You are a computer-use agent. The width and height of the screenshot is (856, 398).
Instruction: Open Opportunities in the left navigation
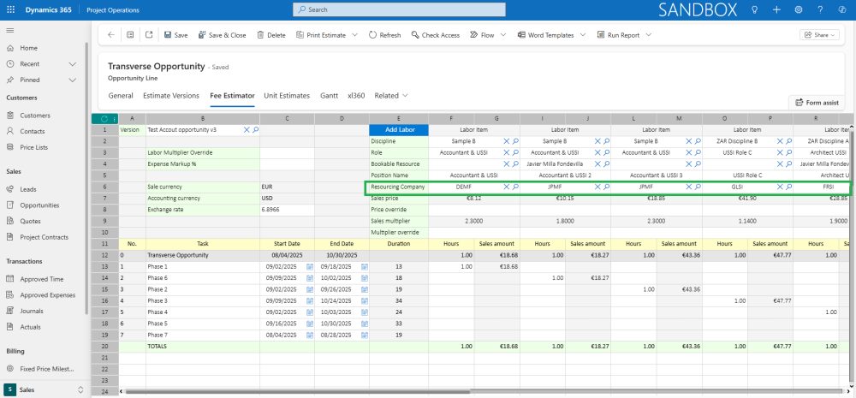(x=40, y=205)
